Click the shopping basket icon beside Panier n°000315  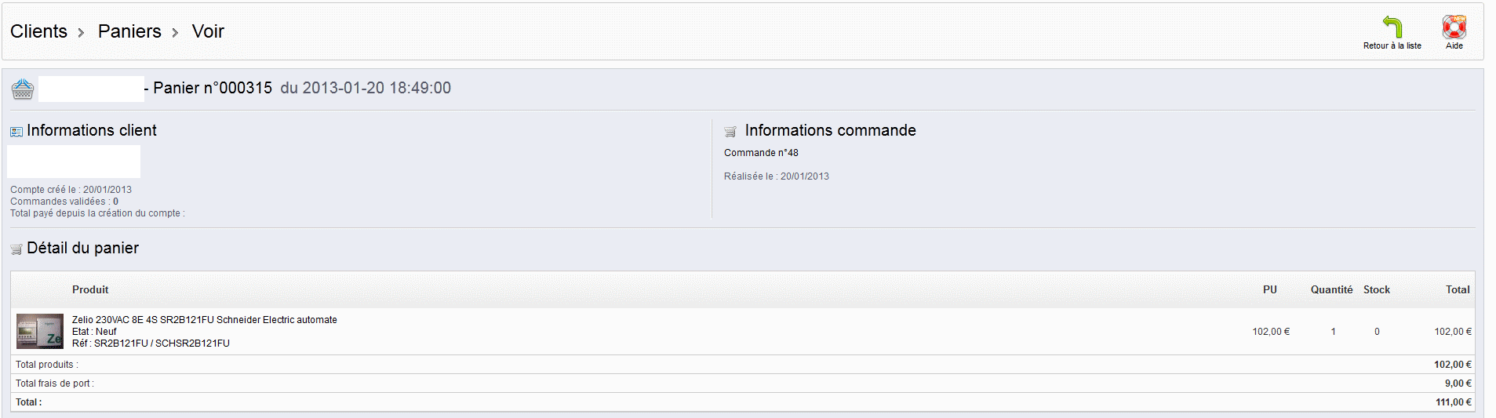(x=23, y=89)
